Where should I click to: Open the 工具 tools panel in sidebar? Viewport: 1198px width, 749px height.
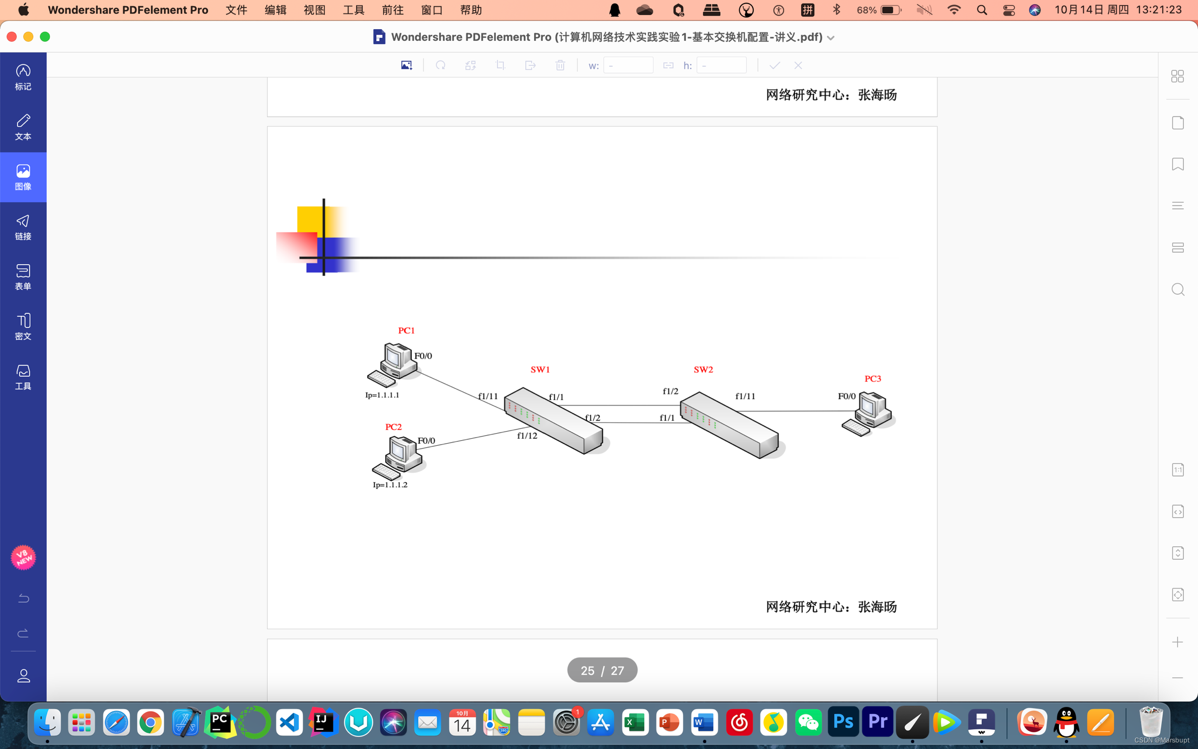[x=23, y=377]
